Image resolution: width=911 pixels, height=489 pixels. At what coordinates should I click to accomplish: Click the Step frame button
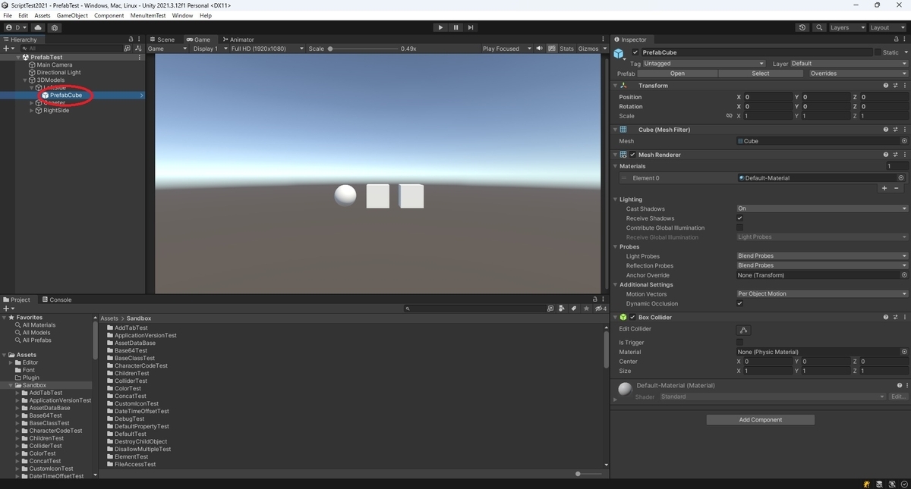(x=471, y=27)
